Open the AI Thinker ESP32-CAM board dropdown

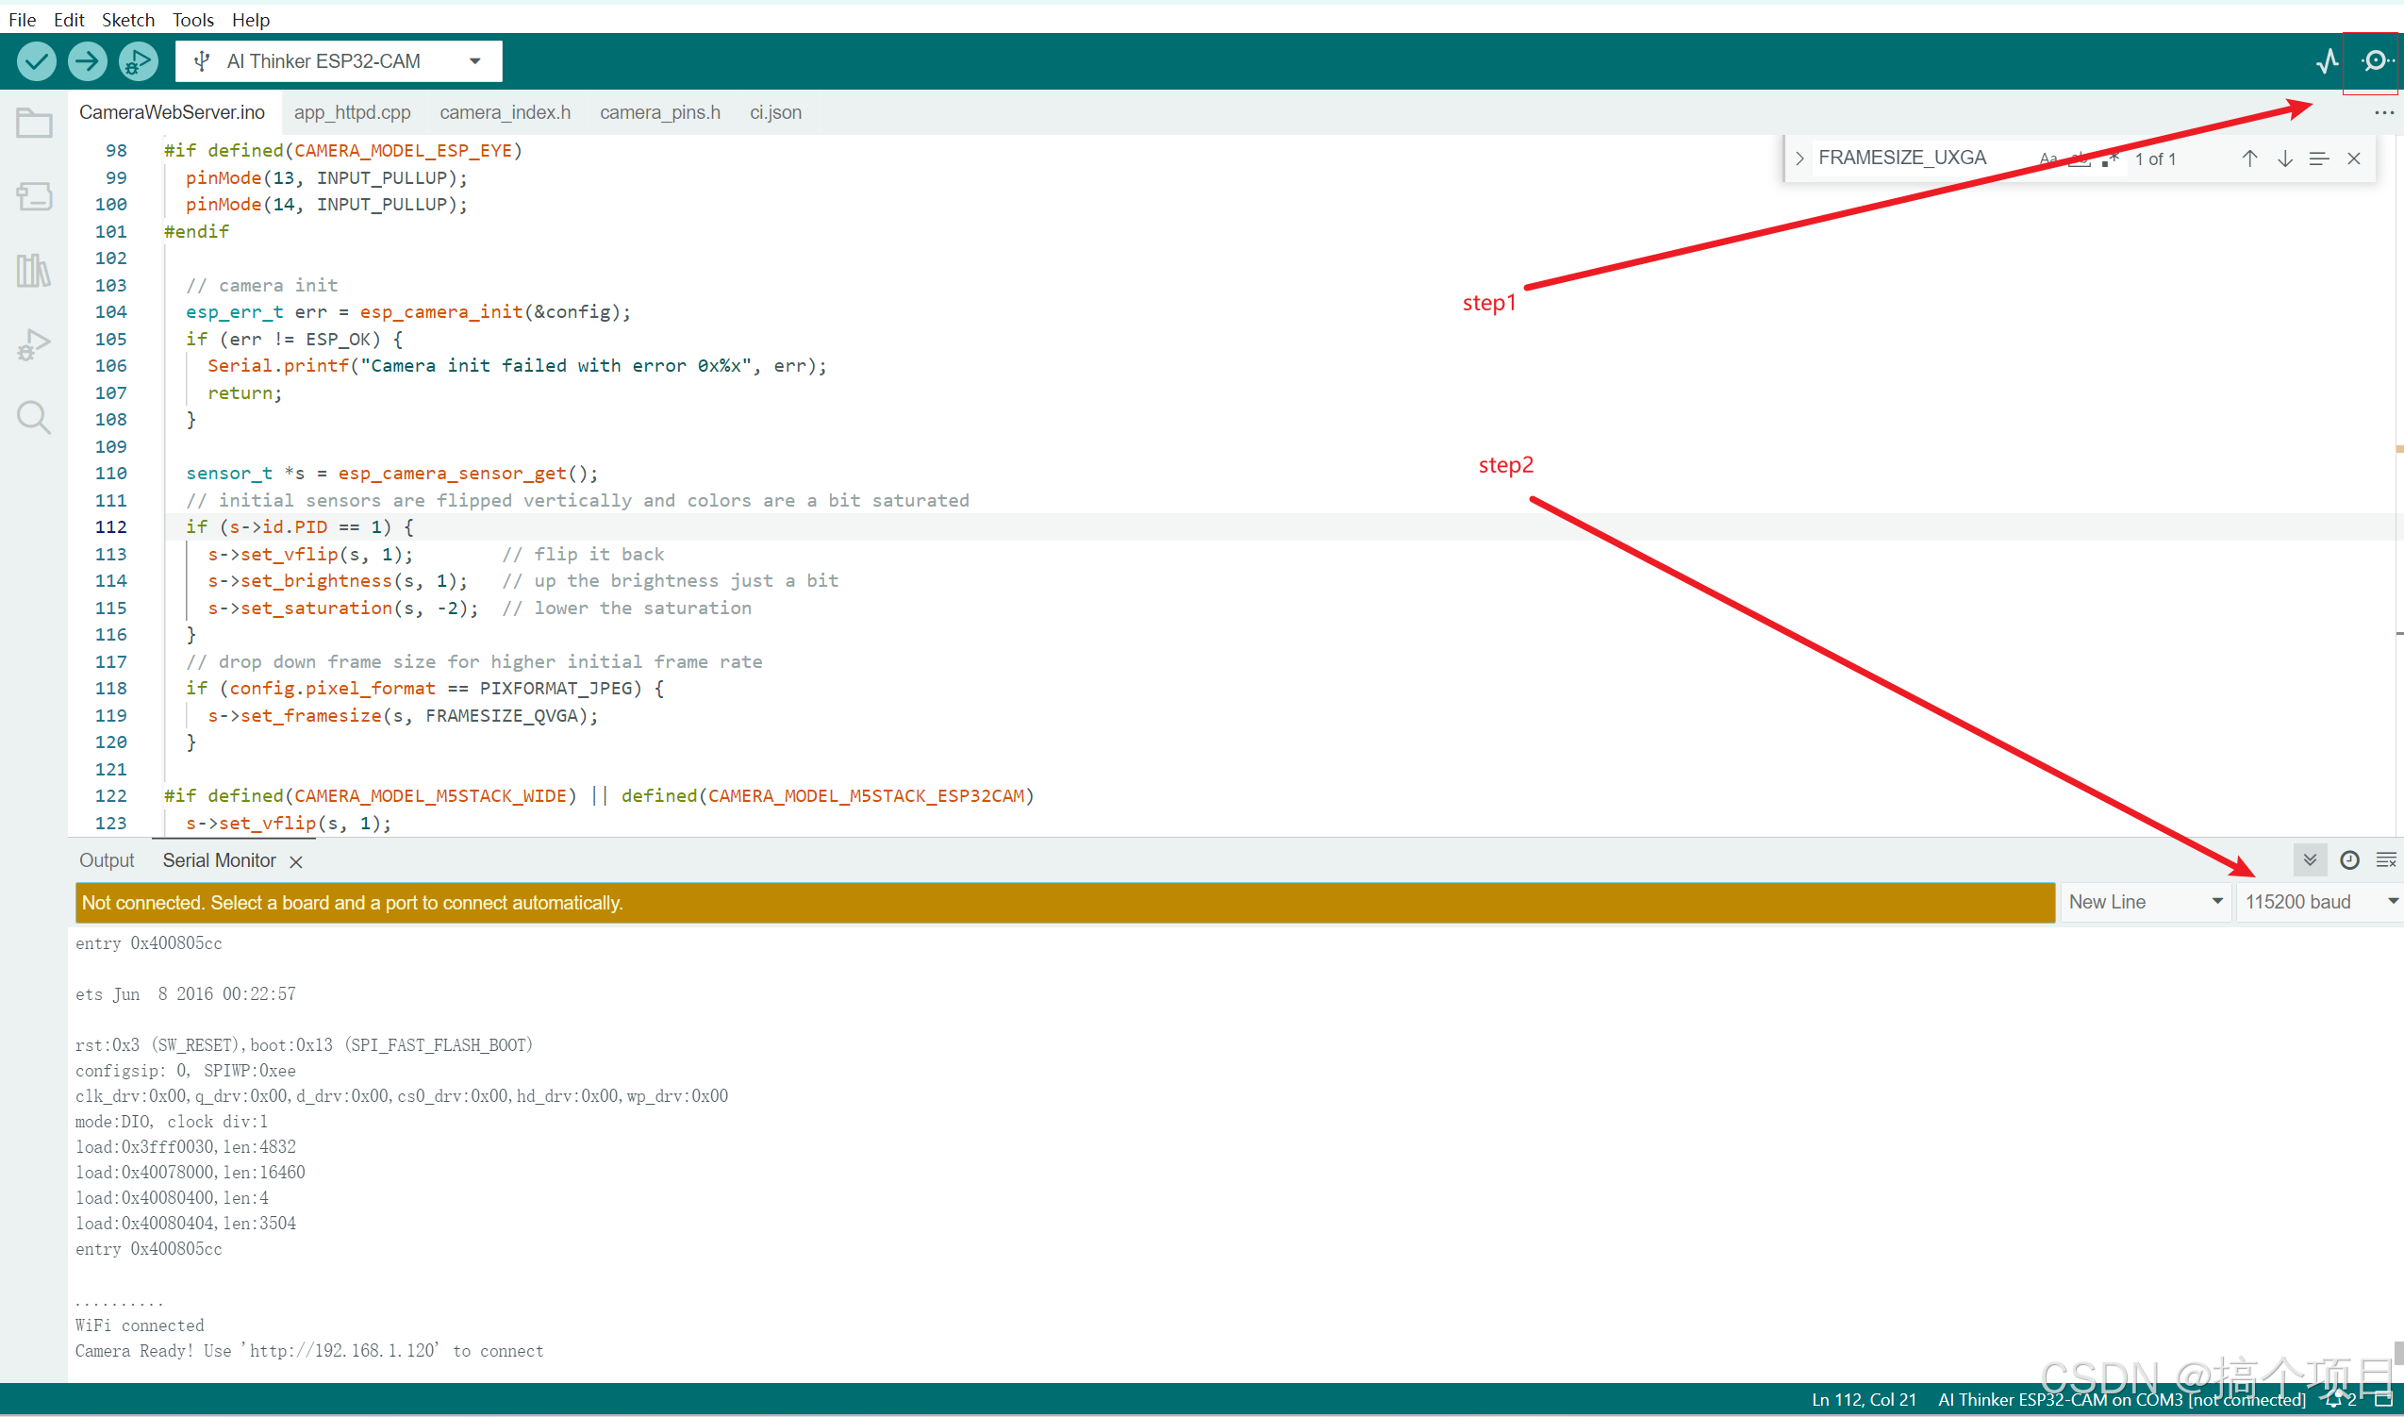[339, 61]
